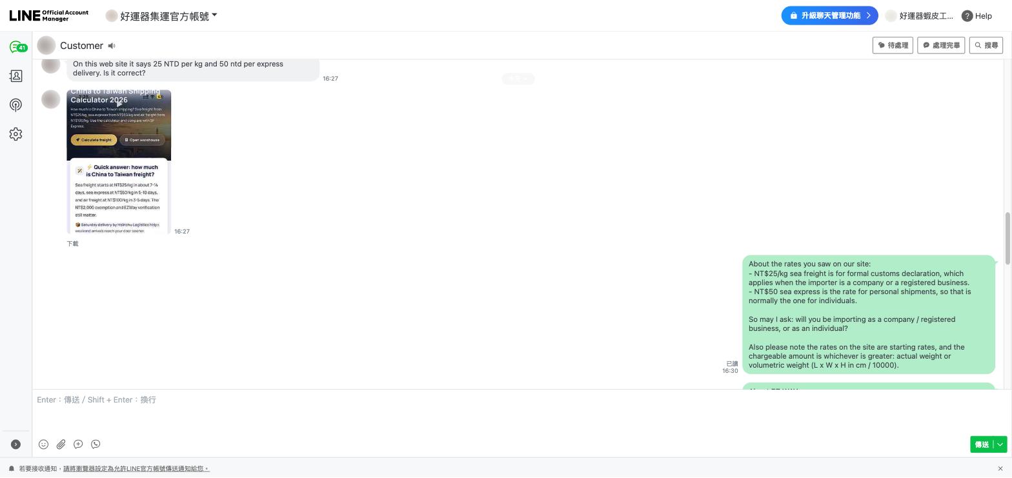Viewport: 1012px width, 478px height.
Task: Open the send options dropdown arrow
Action: point(1000,444)
